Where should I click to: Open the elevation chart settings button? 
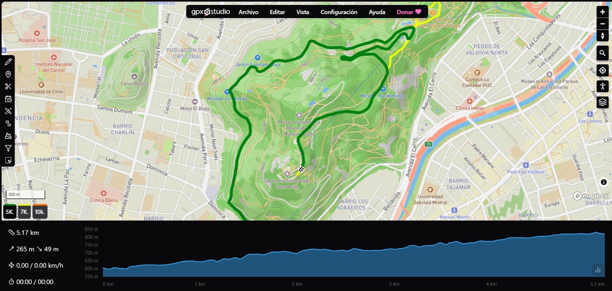(598, 270)
